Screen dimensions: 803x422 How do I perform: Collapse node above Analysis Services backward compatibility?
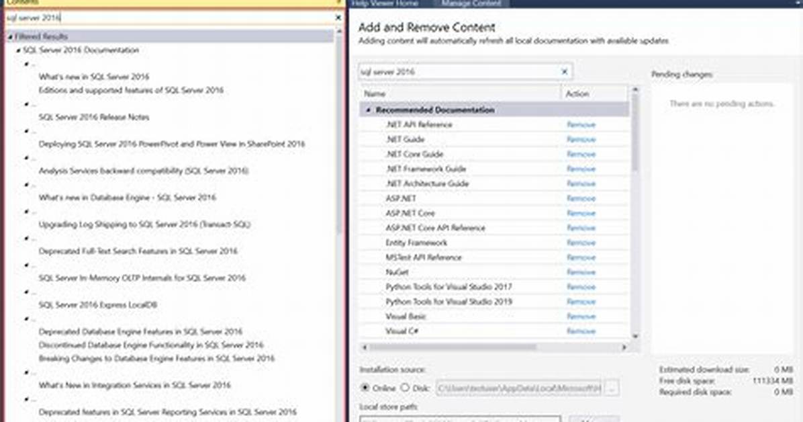click(x=27, y=157)
